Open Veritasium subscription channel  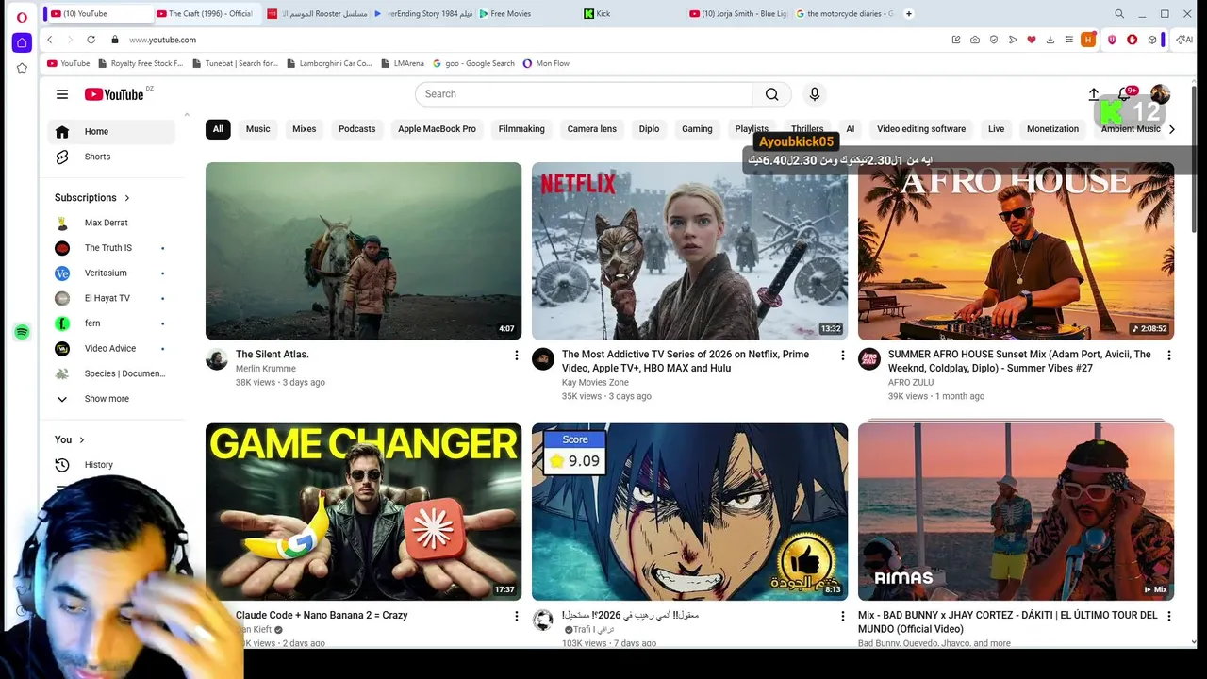point(111,273)
